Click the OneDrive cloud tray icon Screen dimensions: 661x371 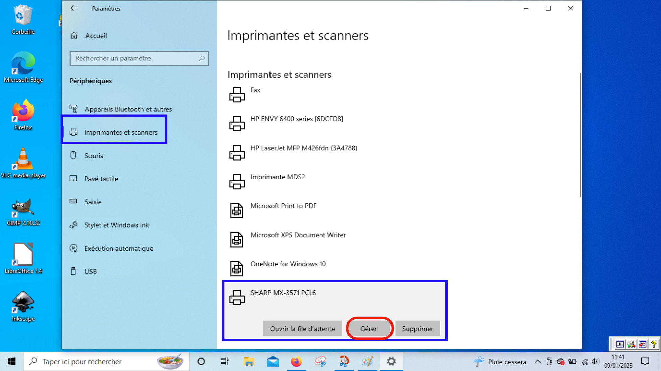click(x=561, y=362)
